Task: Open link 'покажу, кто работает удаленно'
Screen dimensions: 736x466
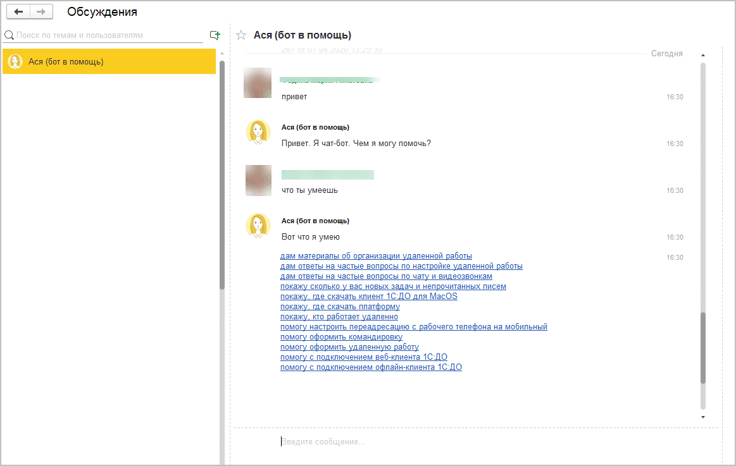Action: pyautogui.click(x=339, y=317)
